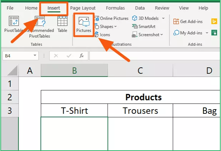Expand the Name Box dropdown arrow

point(35,56)
